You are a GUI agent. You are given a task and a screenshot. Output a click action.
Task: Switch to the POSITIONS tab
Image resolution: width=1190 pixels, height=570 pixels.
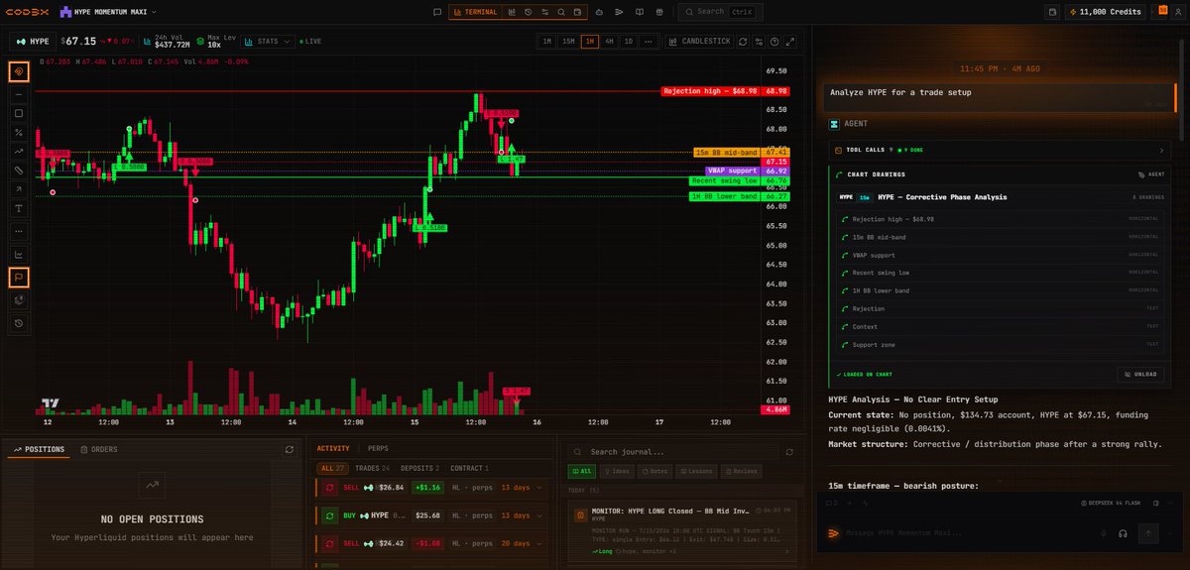(x=39, y=449)
